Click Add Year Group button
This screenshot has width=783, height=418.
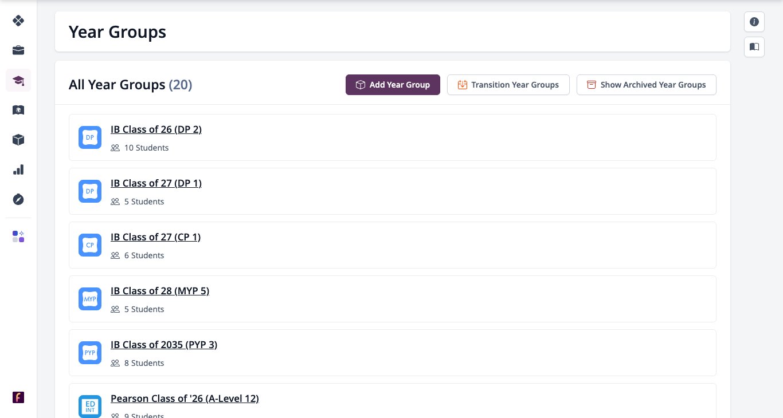[x=393, y=85]
